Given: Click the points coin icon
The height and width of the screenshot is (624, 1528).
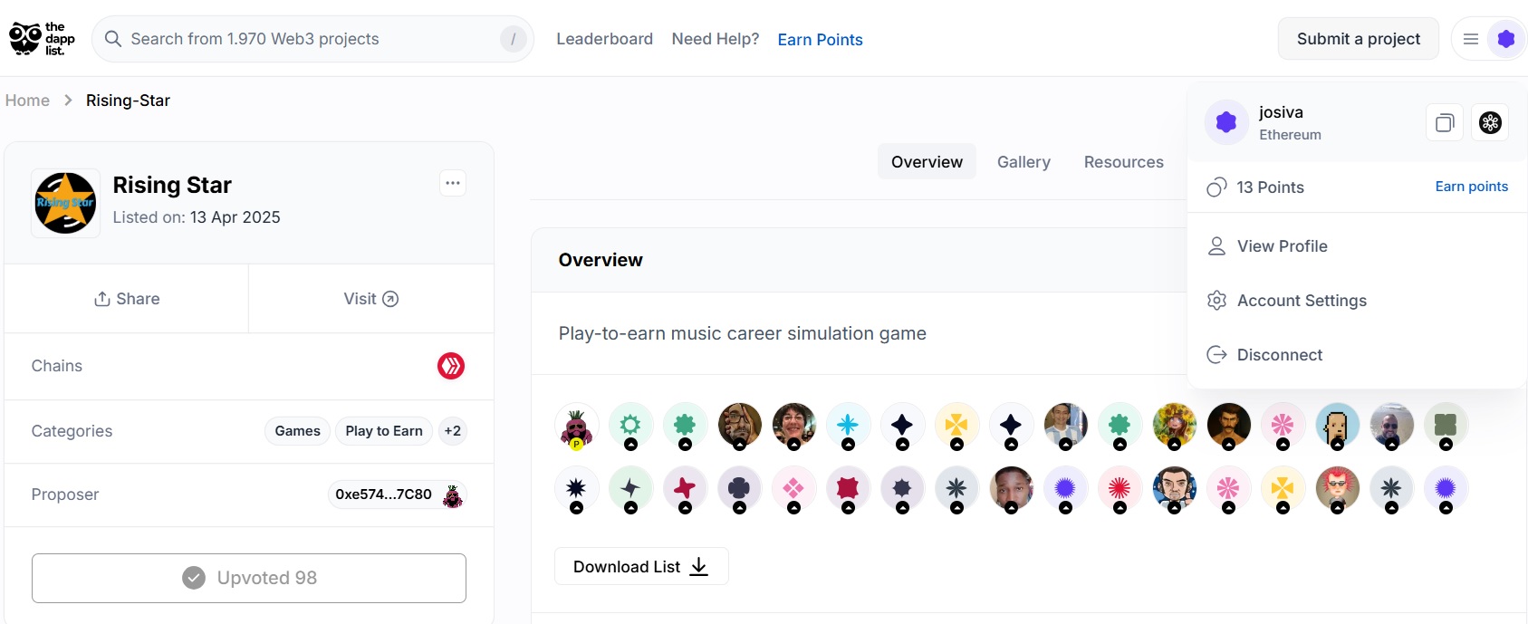Looking at the screenshot, I should click(x=1216, y=187).
